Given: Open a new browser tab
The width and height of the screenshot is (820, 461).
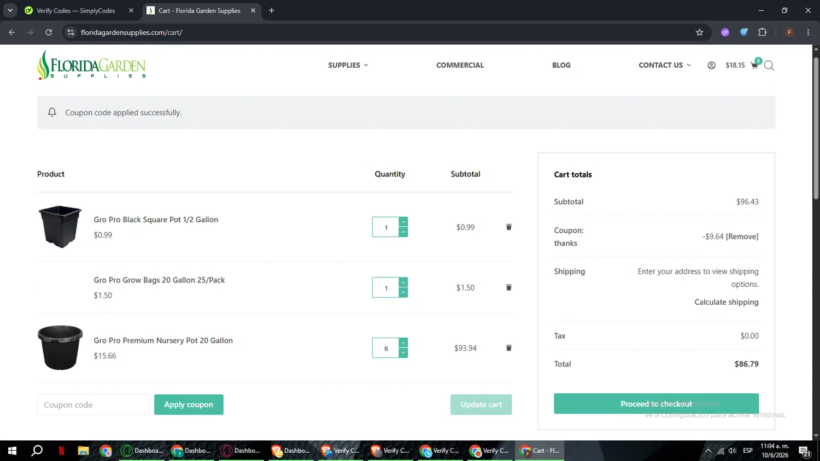Looking at the screenshot, I should tap(272, 10).
